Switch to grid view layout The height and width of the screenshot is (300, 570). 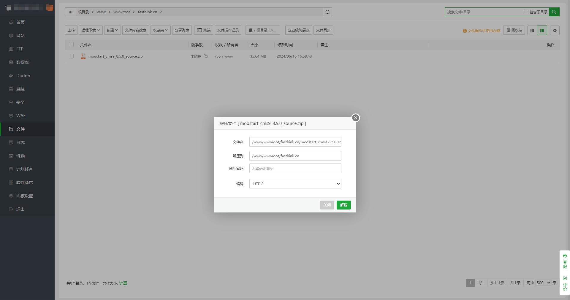(x=532, y=30)
